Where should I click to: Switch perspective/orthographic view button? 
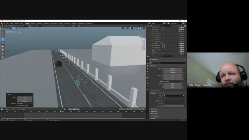coord(144,49)
